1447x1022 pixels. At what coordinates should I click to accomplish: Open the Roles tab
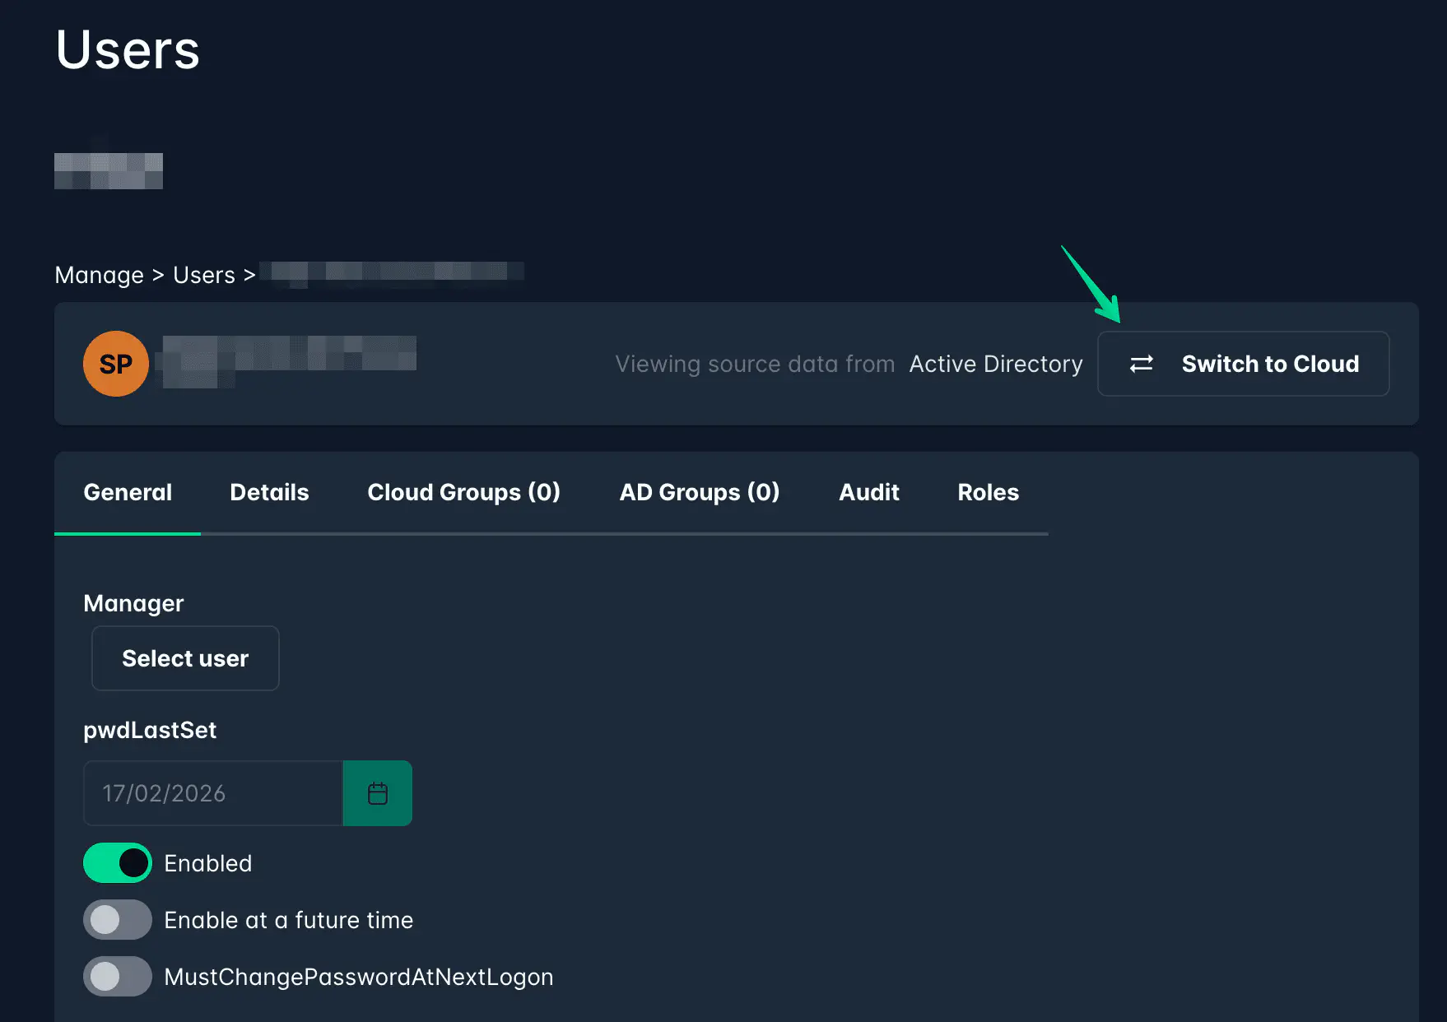point(988,492)
